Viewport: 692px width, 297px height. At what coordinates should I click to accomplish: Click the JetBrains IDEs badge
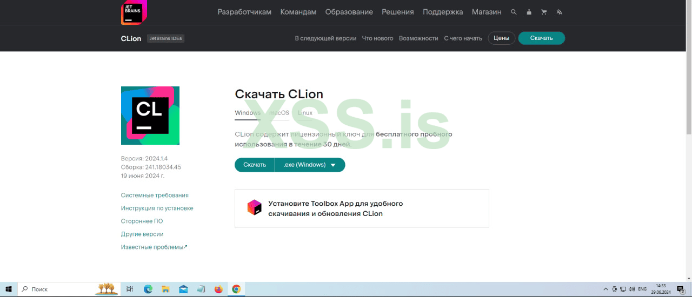[x=166, y=38]
